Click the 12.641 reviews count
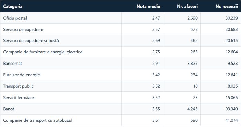 (232, 75)
